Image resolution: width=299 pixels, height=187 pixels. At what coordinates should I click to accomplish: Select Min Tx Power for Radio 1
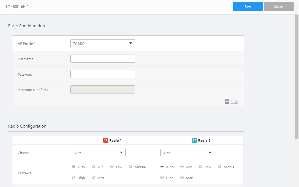point(93,166)
